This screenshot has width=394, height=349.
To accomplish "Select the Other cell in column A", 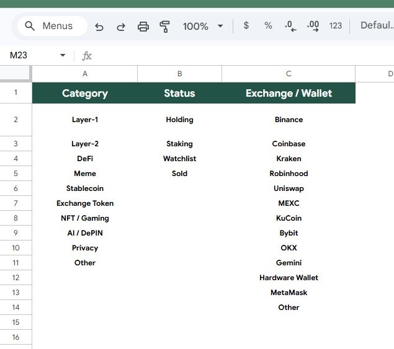I will 85,263.
